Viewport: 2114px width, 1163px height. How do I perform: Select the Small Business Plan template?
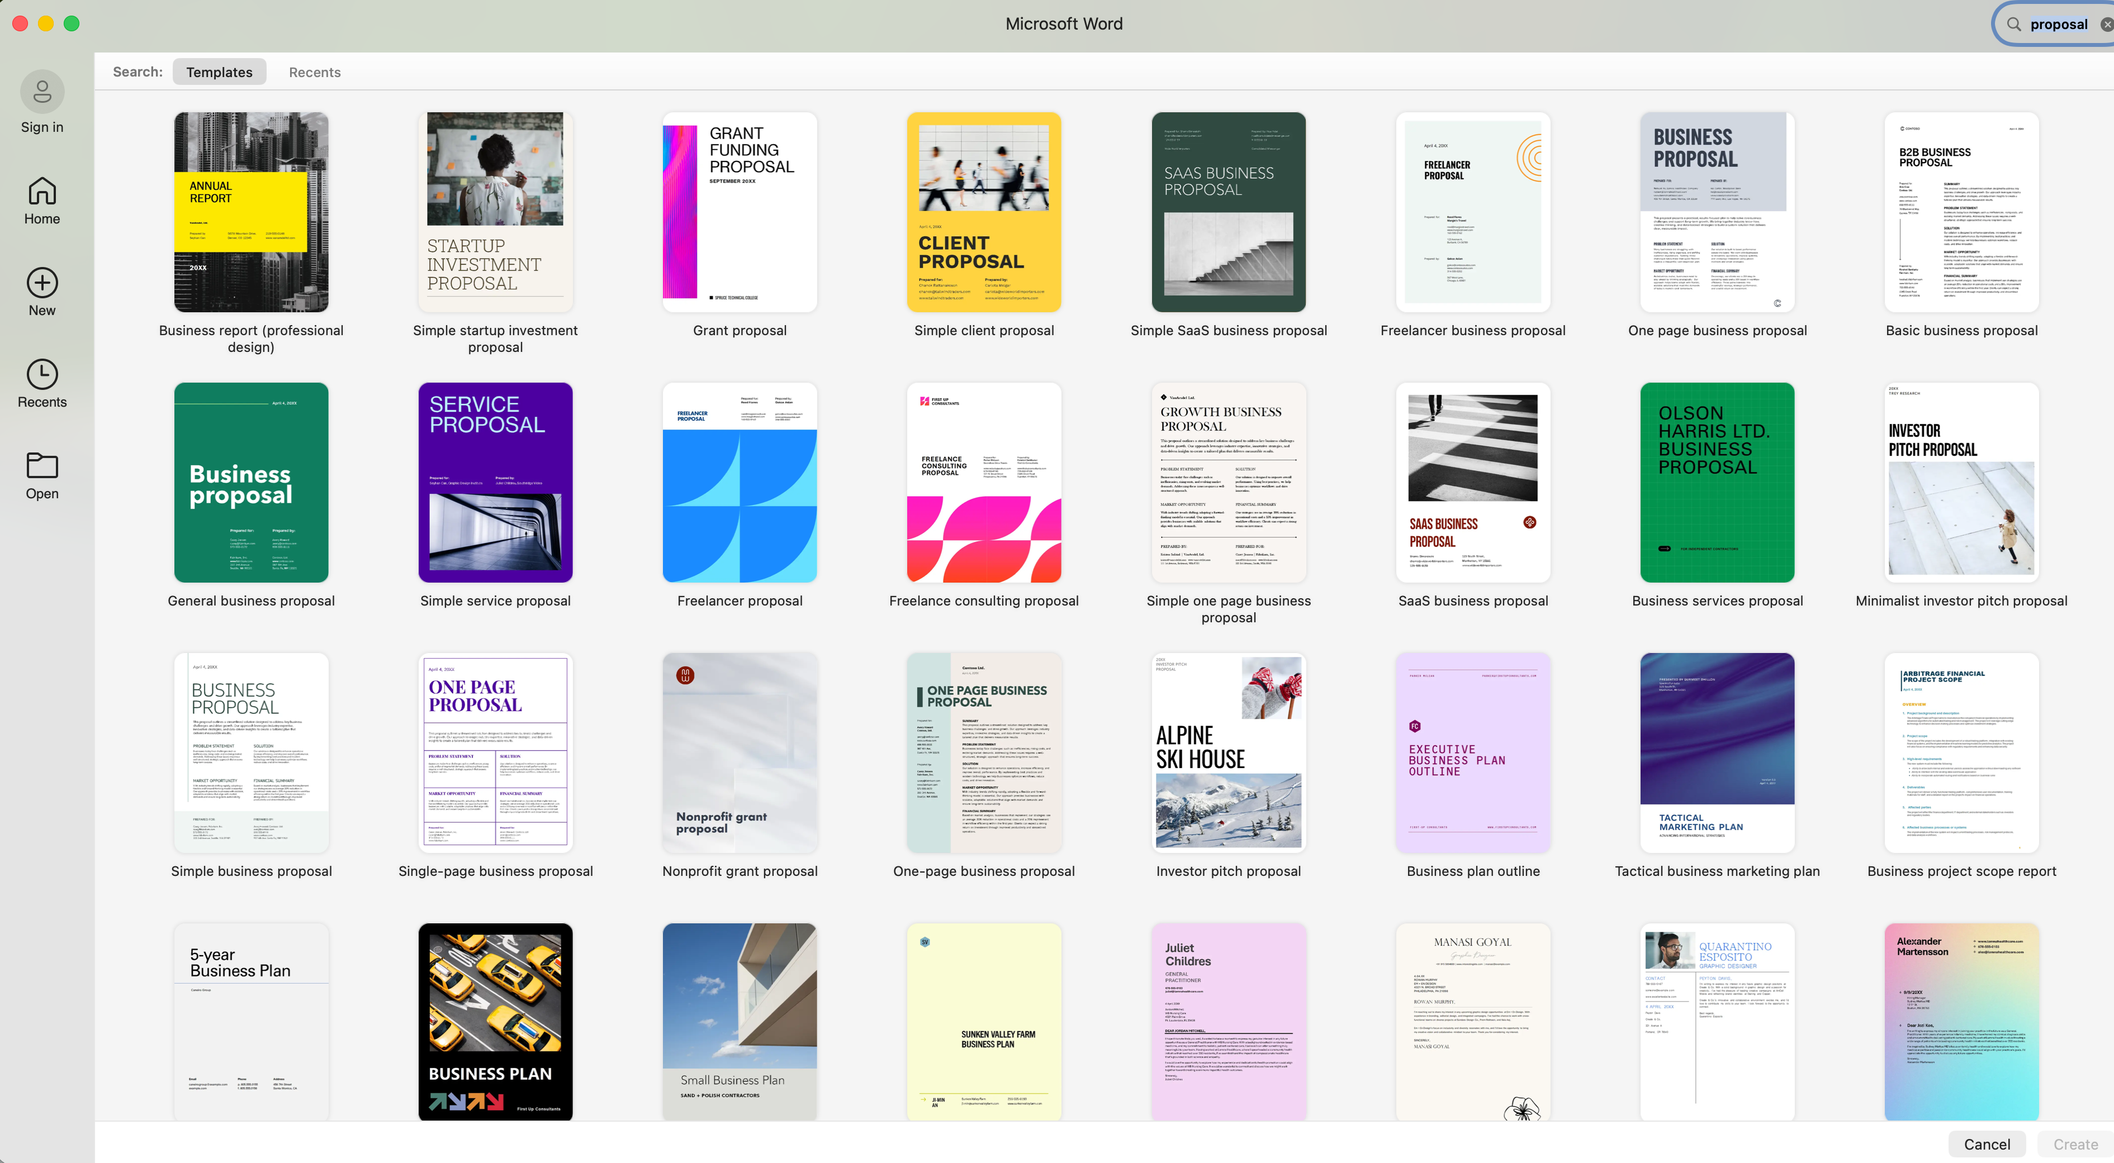tap(740, 1022)
